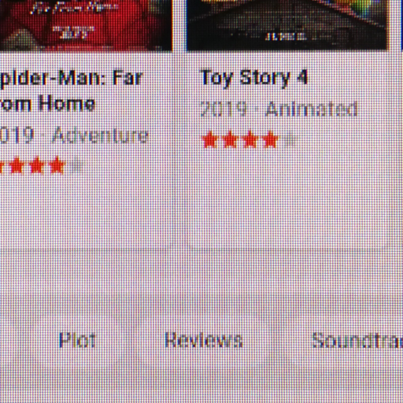Click the fourth red star under Toy Story 4
403x403 pixels.
click(x=270, y=140)
